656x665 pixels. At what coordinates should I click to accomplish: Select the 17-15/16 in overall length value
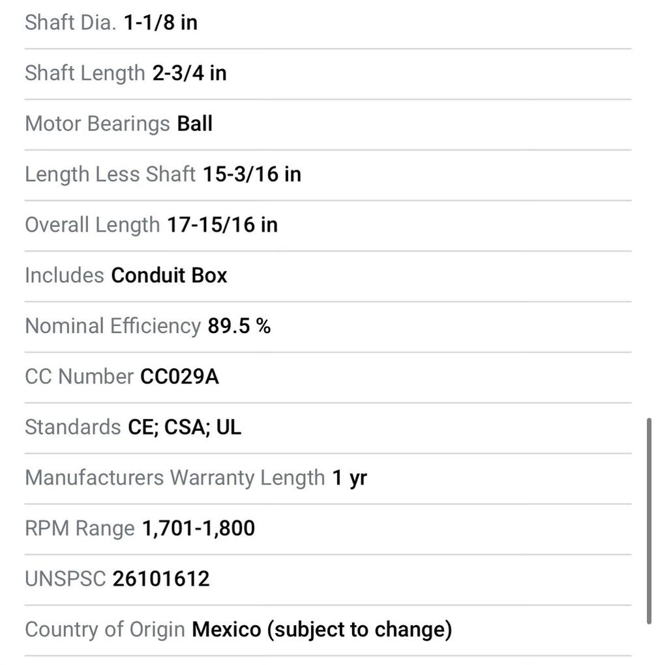tap(222, 225)
